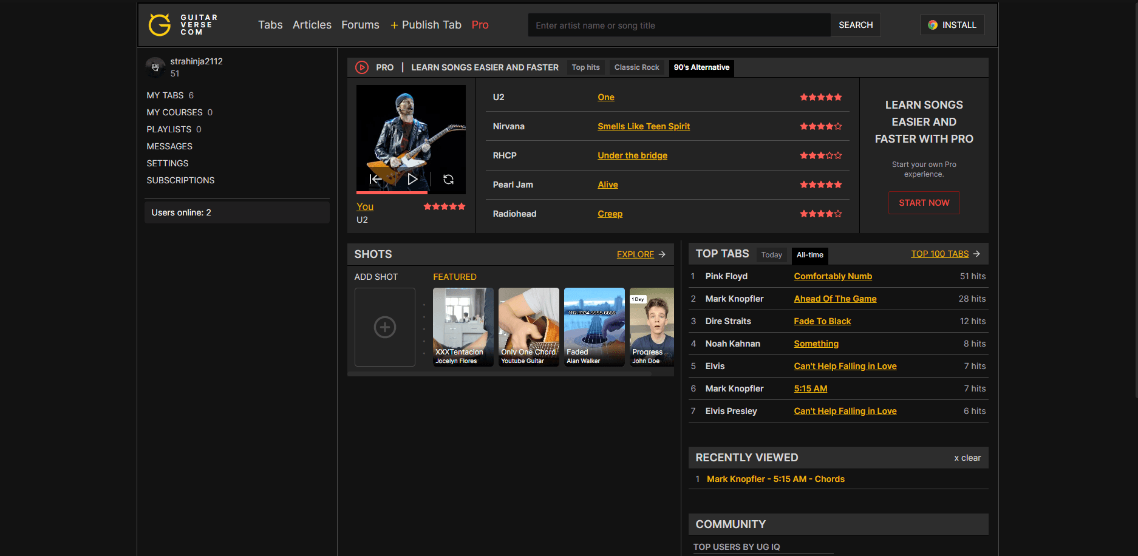Select the Classic Rock tab
The image size is (1138, 556).
pyautogui.click(x=636, y=67)
